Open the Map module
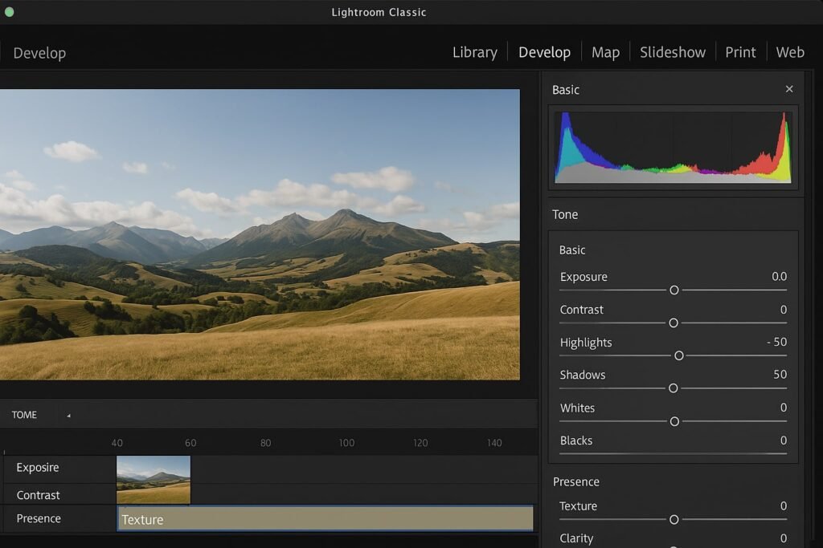Image resolution: width=823 pixels, height=548 pixels. tap(605, 52)
